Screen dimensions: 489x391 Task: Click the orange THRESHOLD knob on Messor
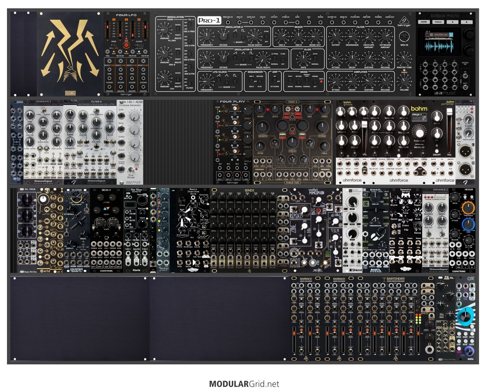tap(468, 207)
